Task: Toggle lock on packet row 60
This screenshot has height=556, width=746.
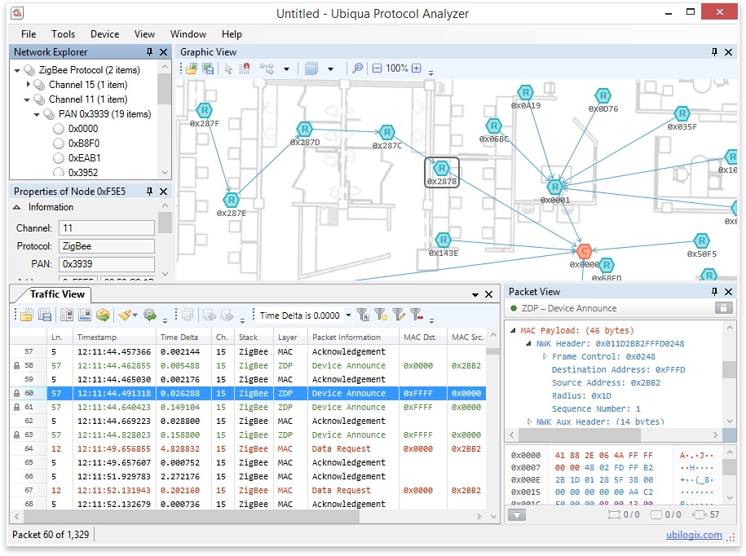Action: tap(16, 393)
